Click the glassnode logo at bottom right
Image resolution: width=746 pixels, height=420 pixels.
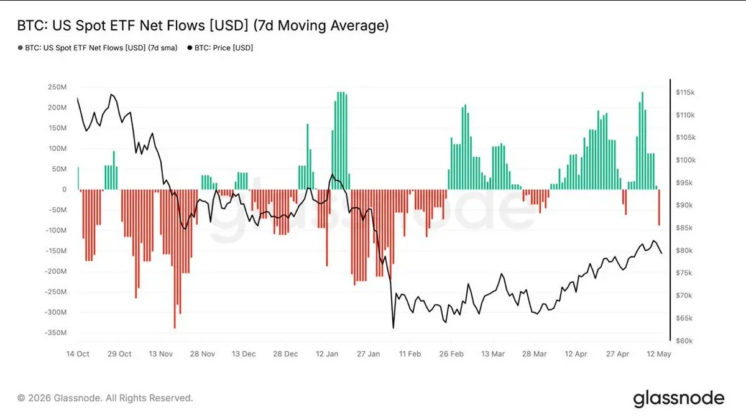tap(679, 398)
